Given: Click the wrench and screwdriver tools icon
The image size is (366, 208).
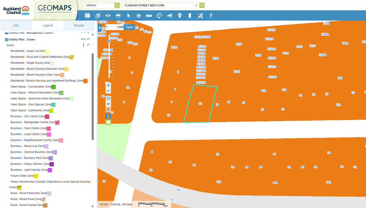Looking at the screenshot, I should coord(200,16).
